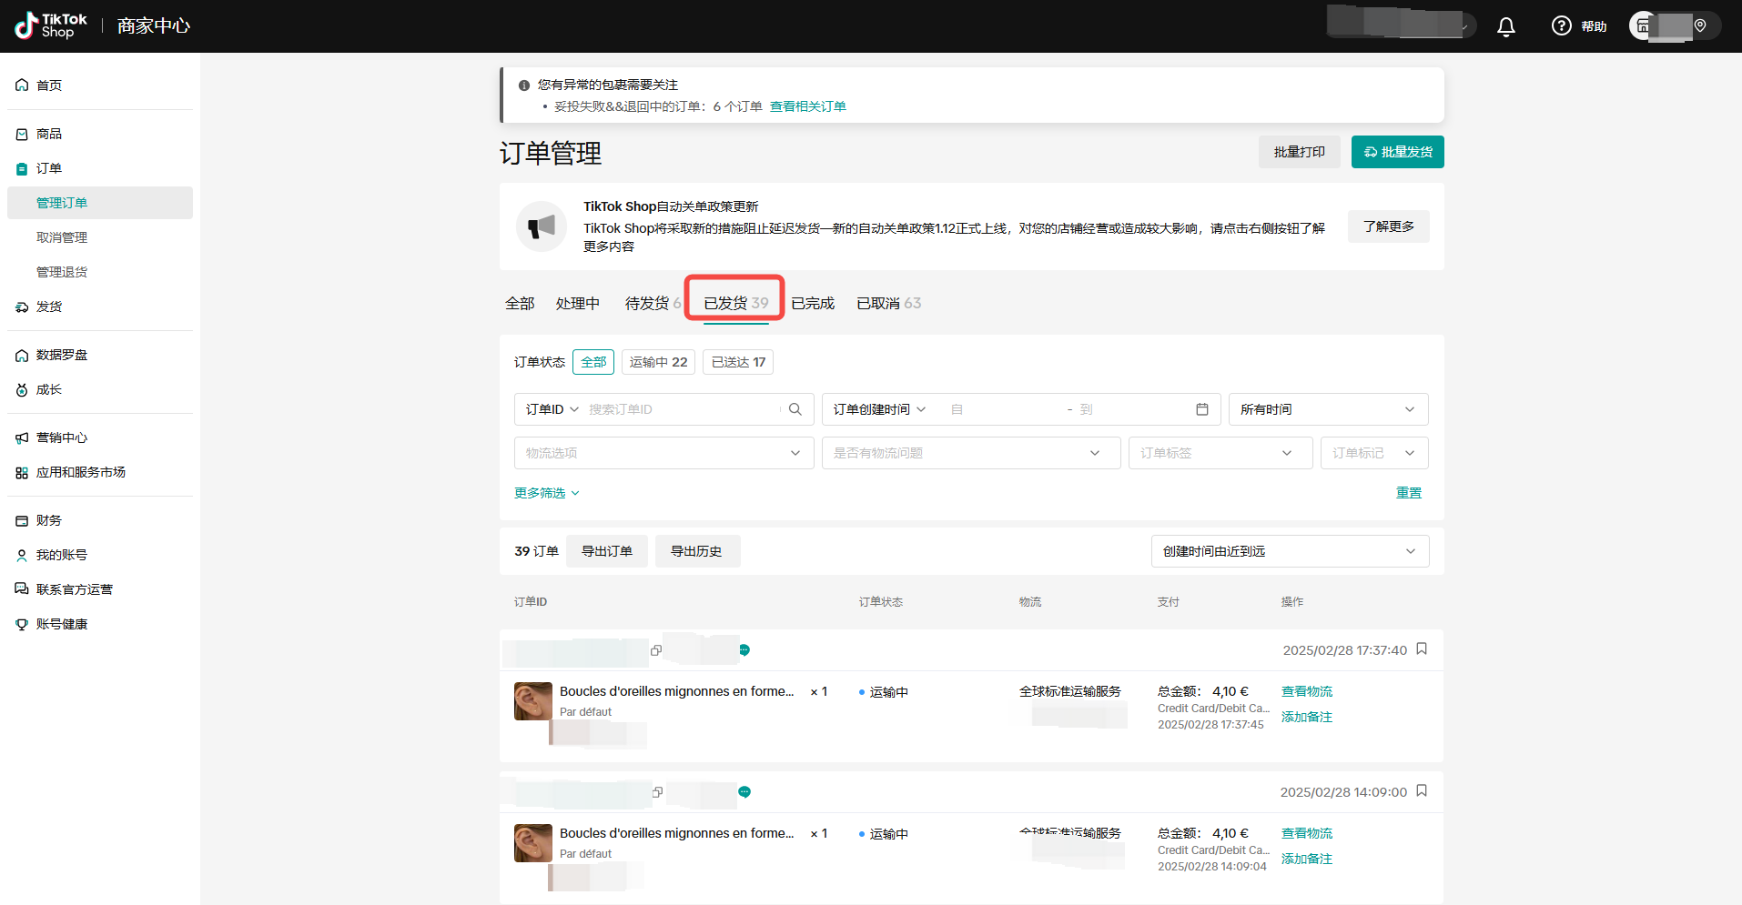Click the notification bell icon
This screenshot has height=905, width=1742.
click(1506, 26)
